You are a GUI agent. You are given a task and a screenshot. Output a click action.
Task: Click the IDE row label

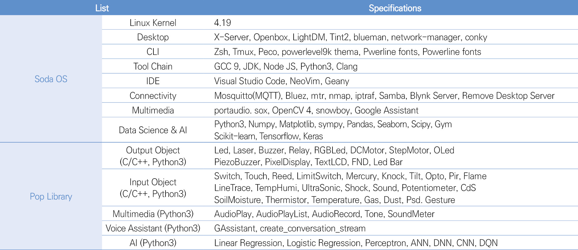tap(153, 81)
